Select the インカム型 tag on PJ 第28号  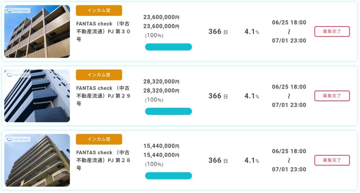point(99,139)
